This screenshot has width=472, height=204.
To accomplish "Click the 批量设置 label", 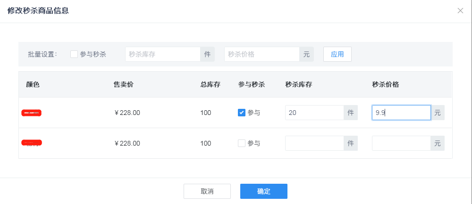I will coord(42,54).
